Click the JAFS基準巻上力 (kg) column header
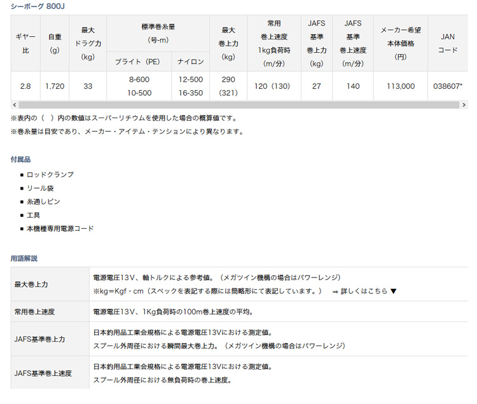Image resolution: width=477 pixels, height=404 pixels. click(x=317, y=43)
